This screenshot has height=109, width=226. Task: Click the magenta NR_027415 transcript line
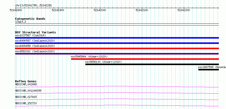117,99
